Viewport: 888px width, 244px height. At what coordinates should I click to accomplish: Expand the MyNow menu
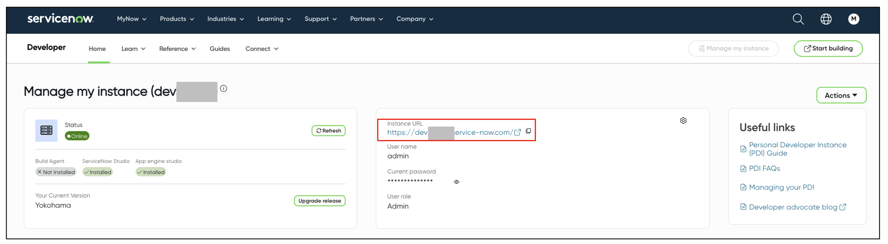pos(132,19)
